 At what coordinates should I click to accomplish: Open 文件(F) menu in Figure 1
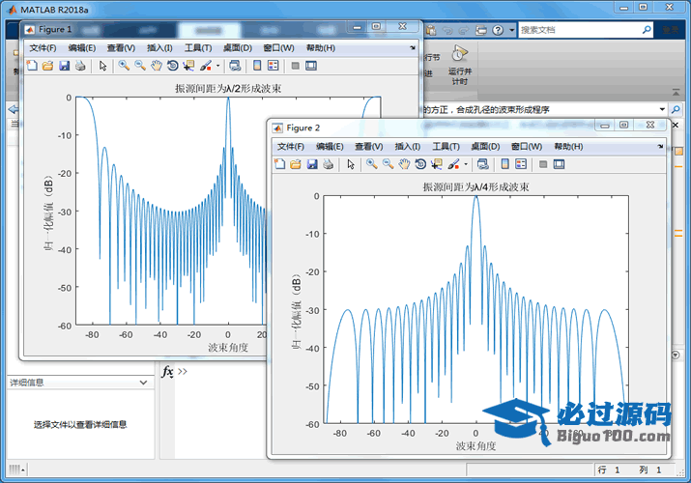pos(43,48)
